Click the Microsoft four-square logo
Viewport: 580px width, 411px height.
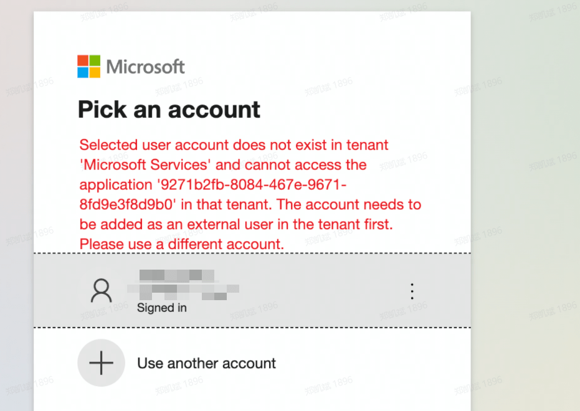pyautogui.click(x=88, y=66)
